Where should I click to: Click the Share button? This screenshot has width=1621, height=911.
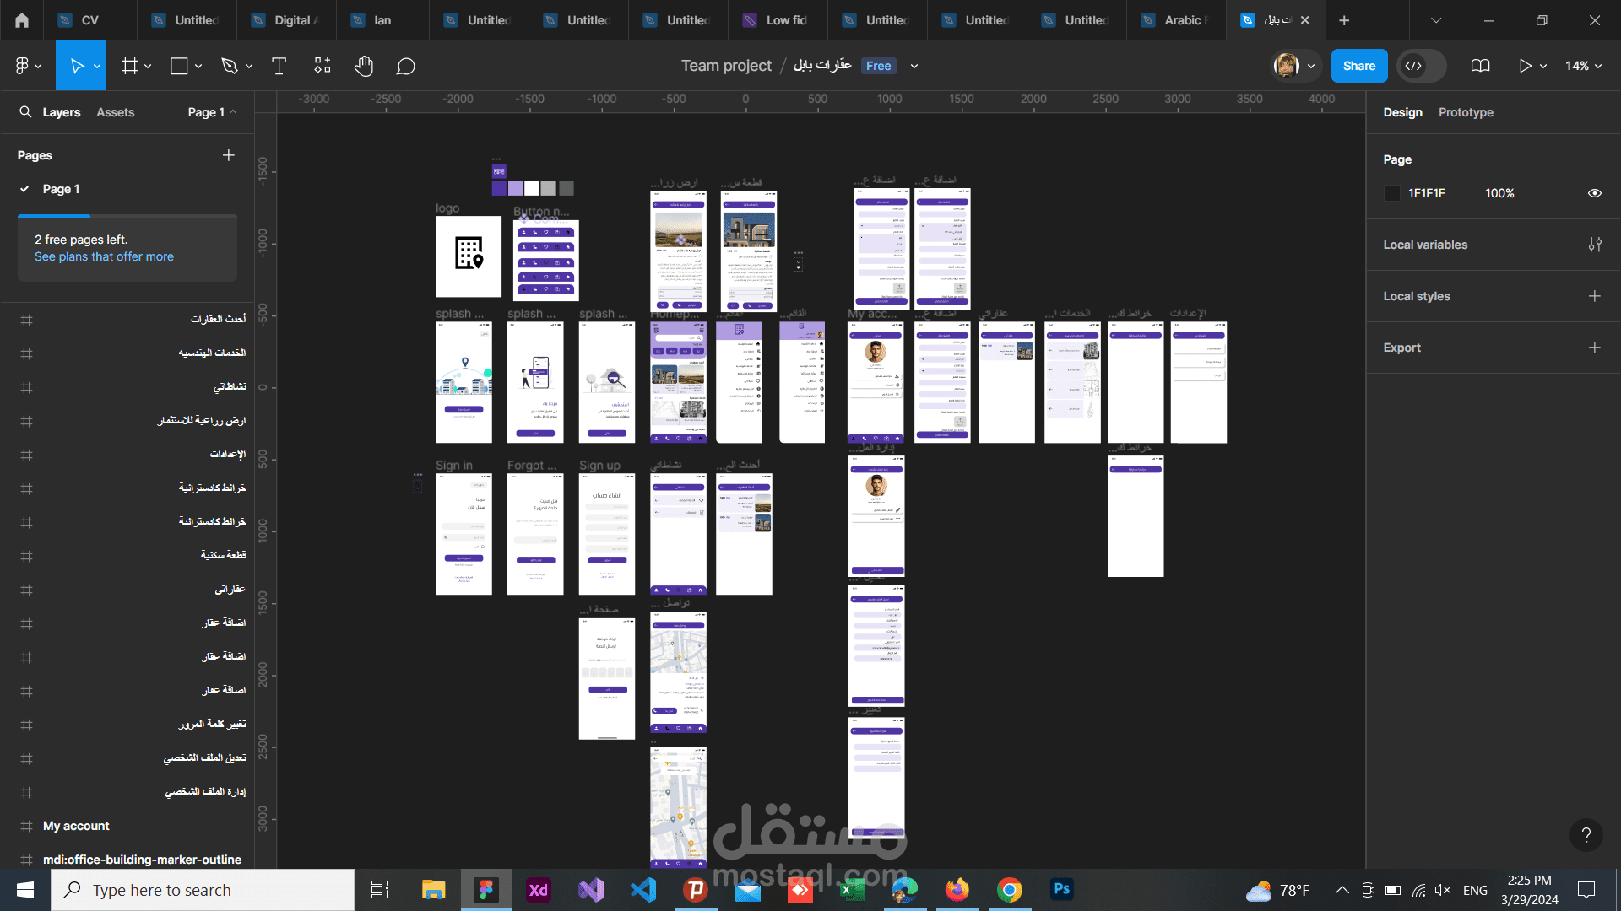(x=1359, y=66)
